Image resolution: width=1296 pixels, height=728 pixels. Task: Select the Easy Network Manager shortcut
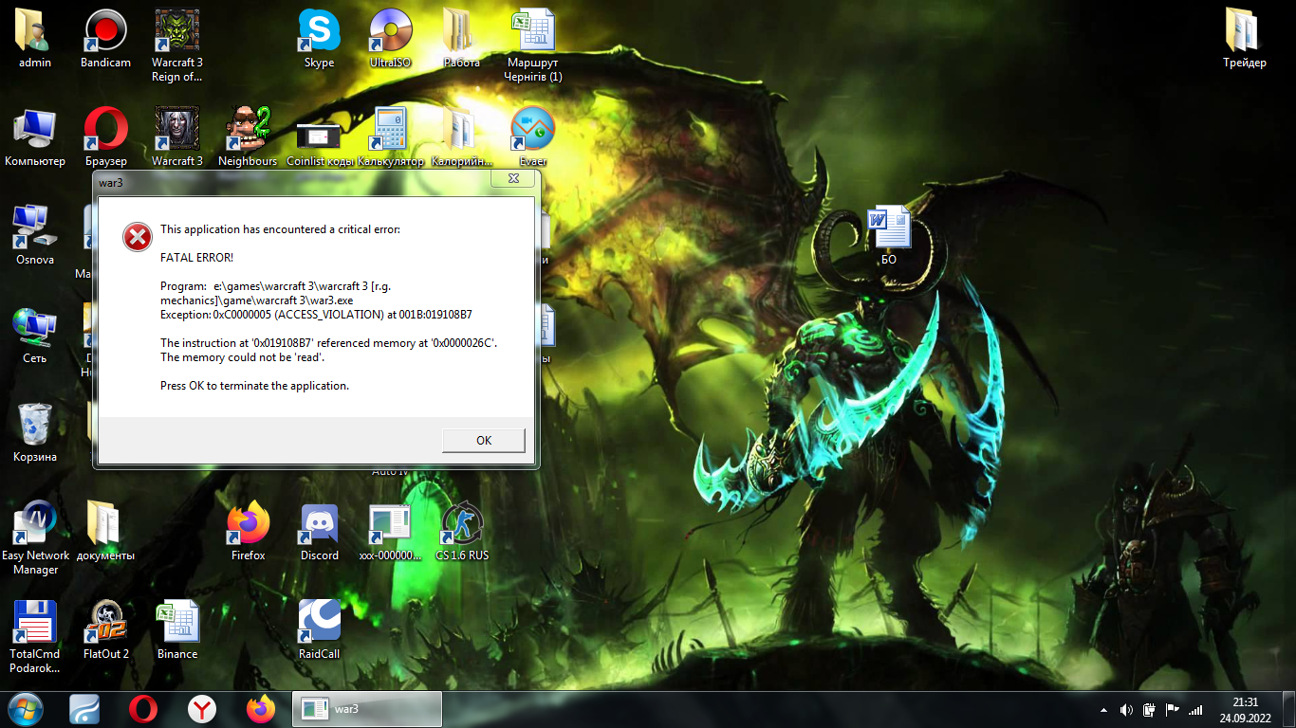(35, 538)
